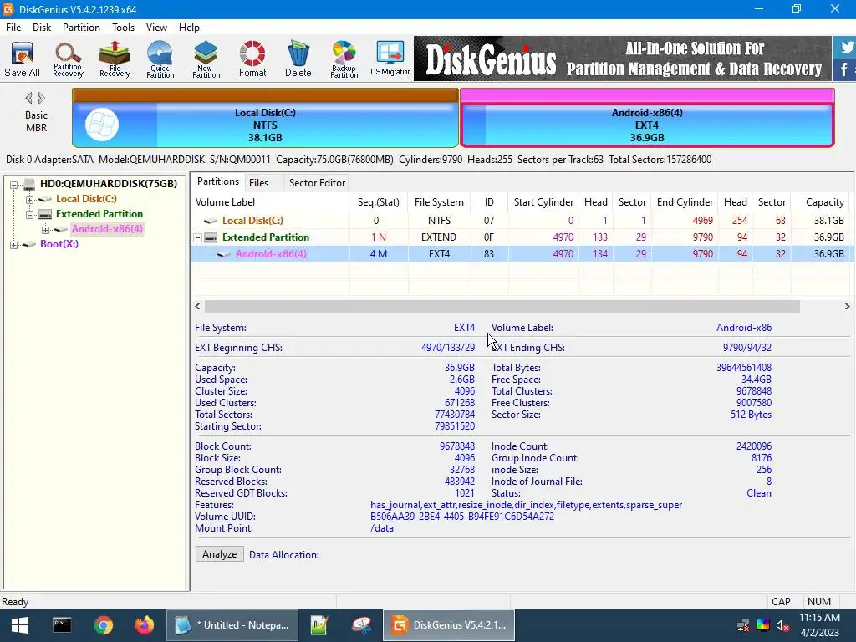Image resolution: width=856 pixels, height=642 pixels.
Task: Open the Snipping Tool taskbar icon
Action: pyautogui.click(x=361, y=625)
